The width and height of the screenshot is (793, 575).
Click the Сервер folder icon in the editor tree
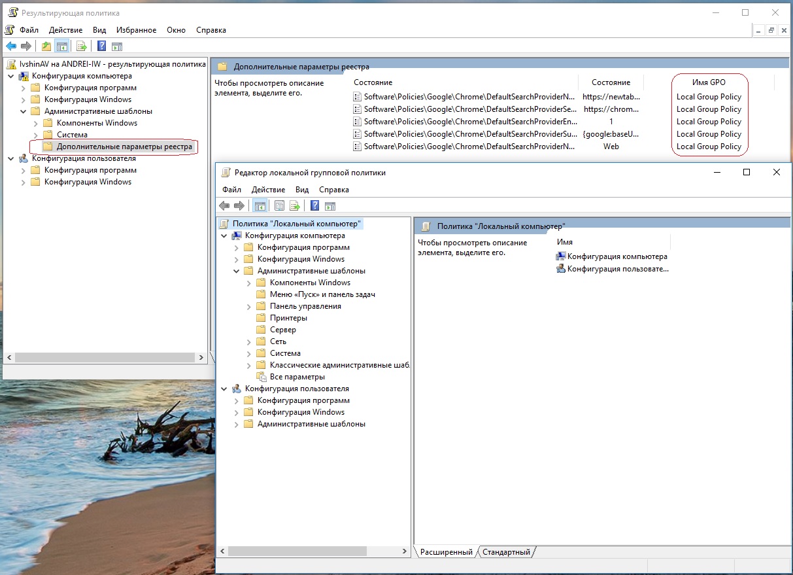click(262, 330)
